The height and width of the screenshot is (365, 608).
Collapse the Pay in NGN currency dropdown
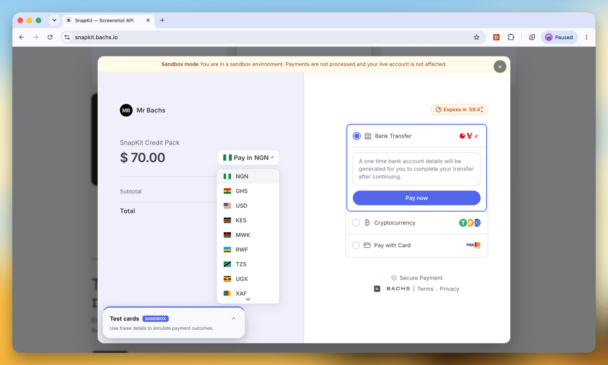[x=248, y=157]
